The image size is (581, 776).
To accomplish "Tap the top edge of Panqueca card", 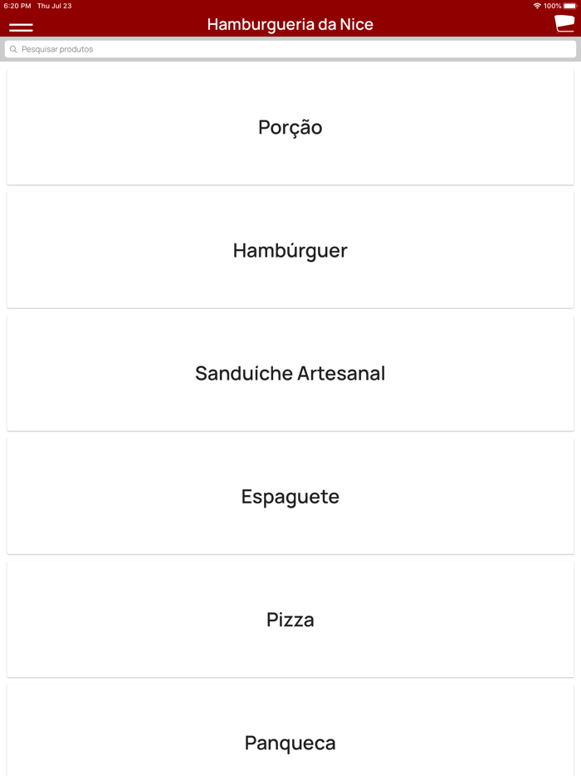I will pos(290,690).
